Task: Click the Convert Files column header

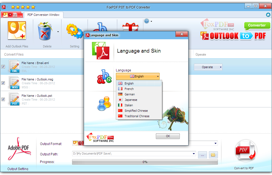Action: 14,55
